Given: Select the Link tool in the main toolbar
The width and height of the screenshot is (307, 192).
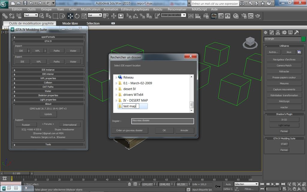Looking at the screenshot, I should coord(5,16).
